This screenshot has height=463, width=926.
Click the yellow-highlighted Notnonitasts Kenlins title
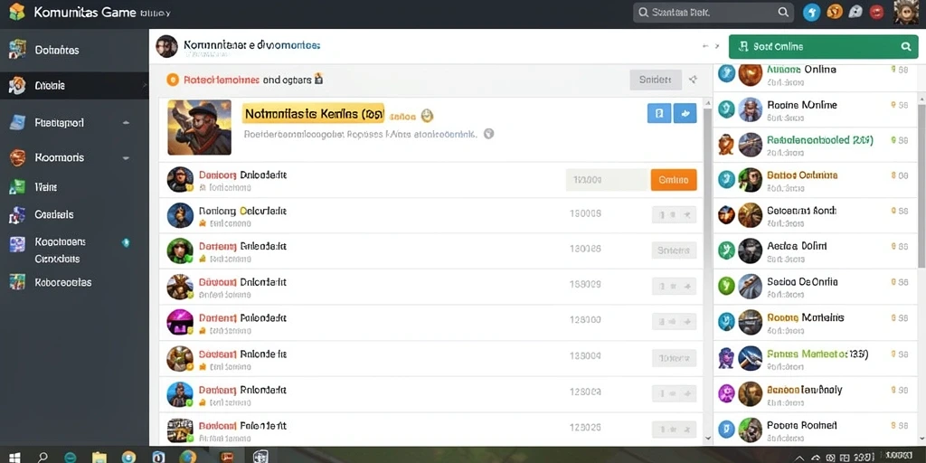pyautogui.click(x=313, y=113)
